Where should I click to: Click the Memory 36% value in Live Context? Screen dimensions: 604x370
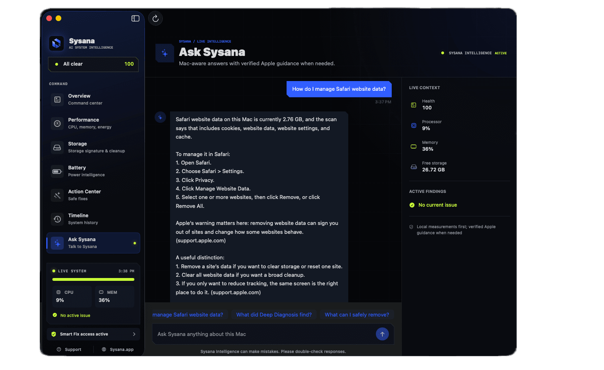[428, 149]
